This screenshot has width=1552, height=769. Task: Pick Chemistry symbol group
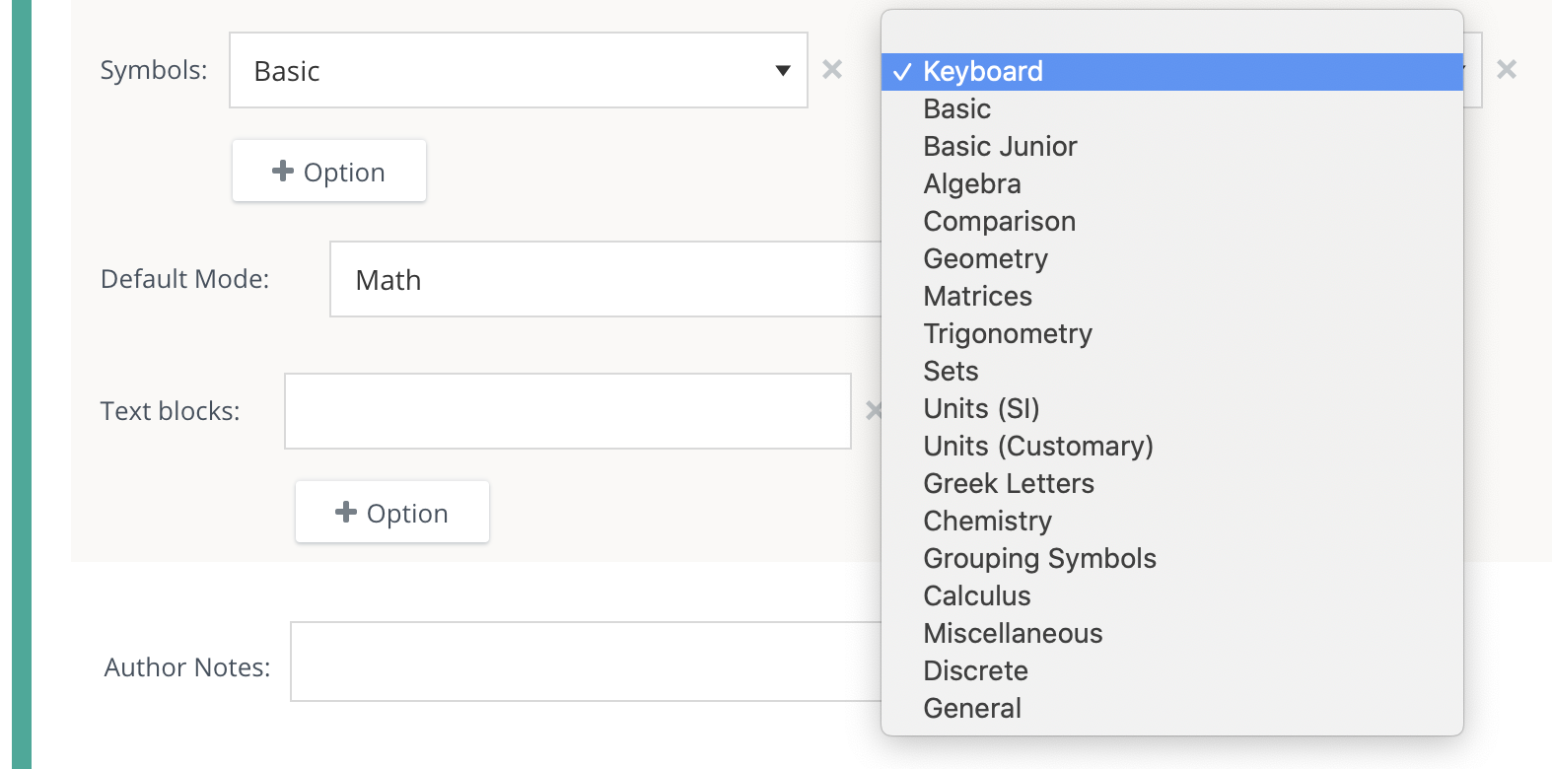[x=987, y=522]
